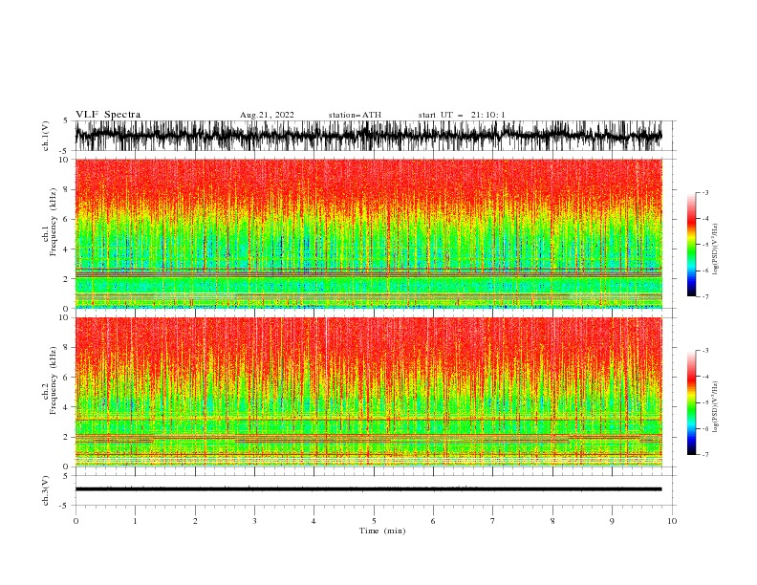Click the lower log(PSD) colorbar label
The image size is (757, 585).
click(716, 406)
